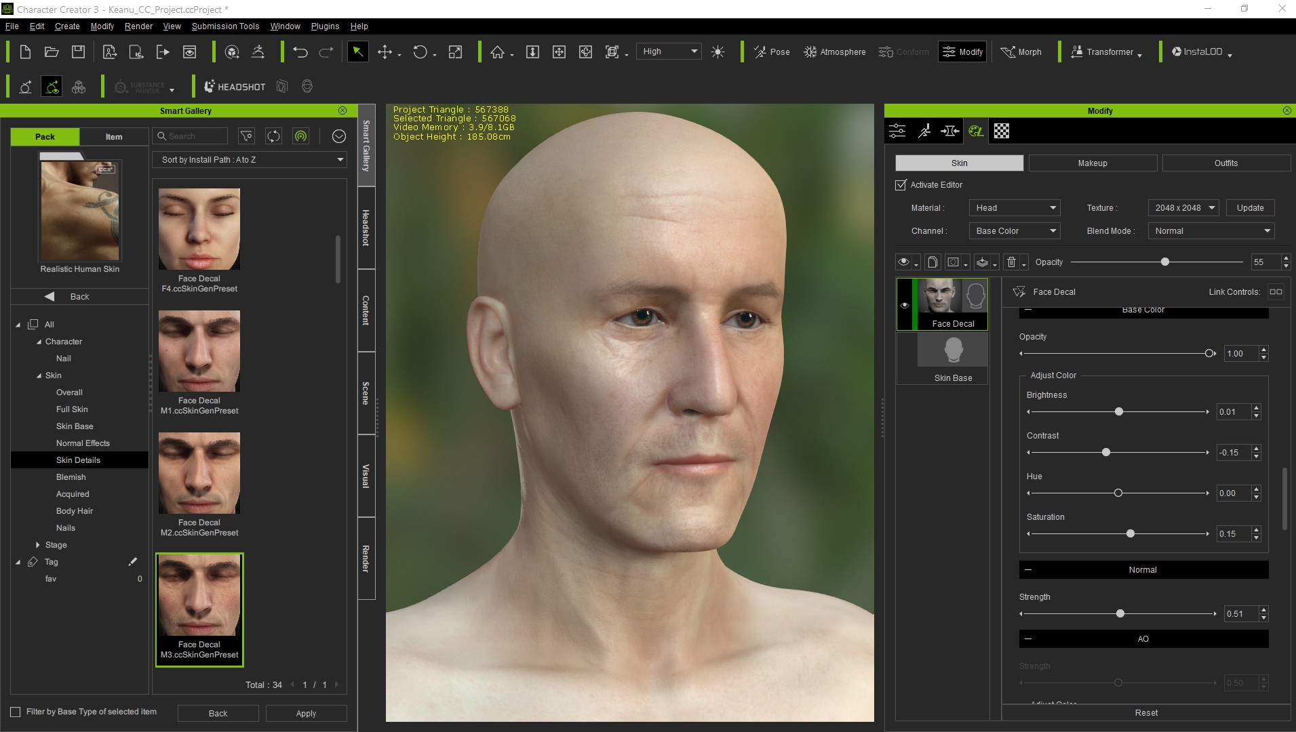This screenshot has width=1296, height=732.
Task: Click the Update texture button
Action: tap(1250, 208)
